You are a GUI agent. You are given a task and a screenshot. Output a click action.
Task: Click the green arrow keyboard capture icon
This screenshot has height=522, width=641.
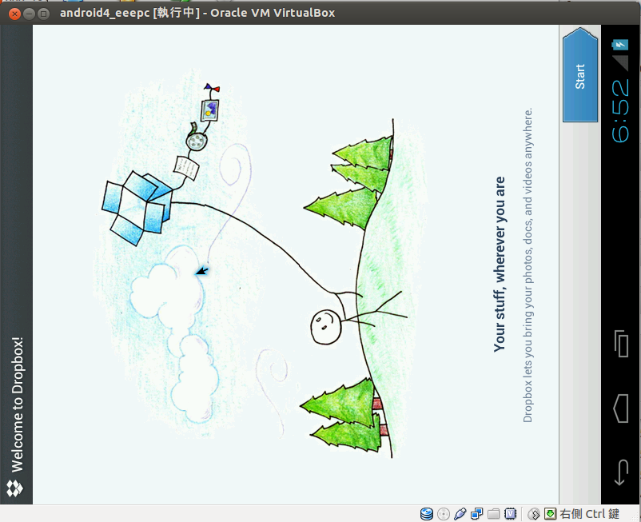click(550, 514)
